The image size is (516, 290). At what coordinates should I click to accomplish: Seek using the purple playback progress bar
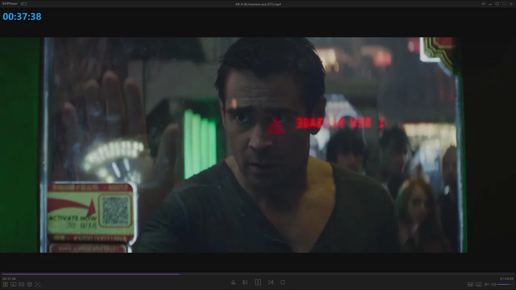(x=258, y=274)
